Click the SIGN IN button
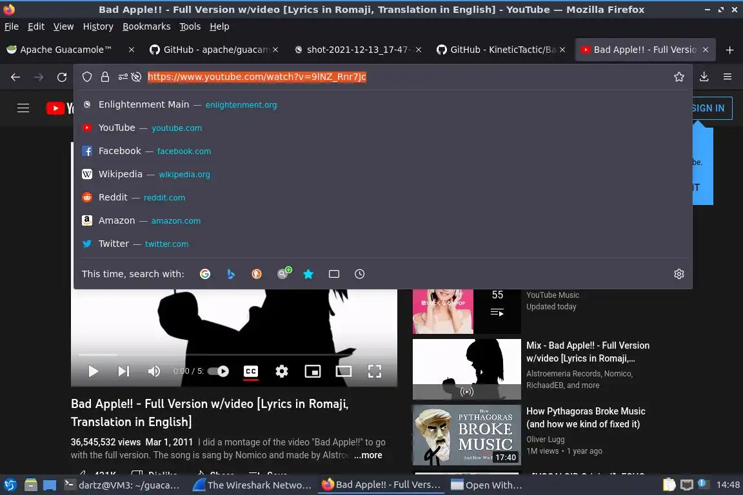743x495 pixels. [x=712, y=108]
